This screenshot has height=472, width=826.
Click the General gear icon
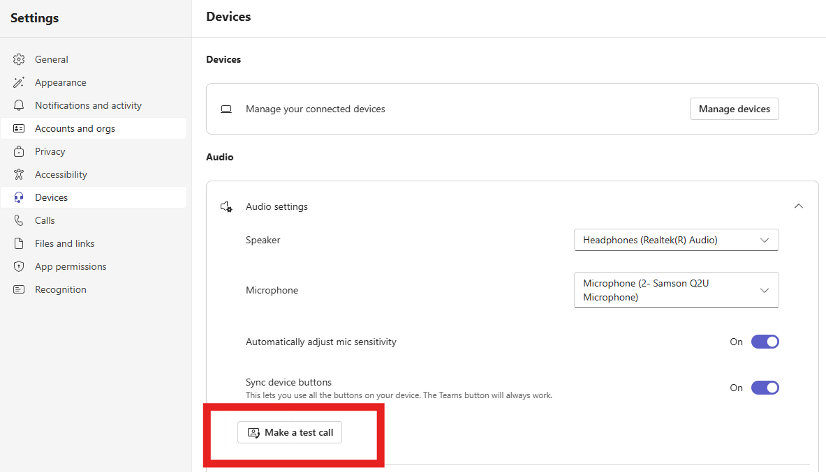pyautogui.click(x=20, y=59)
